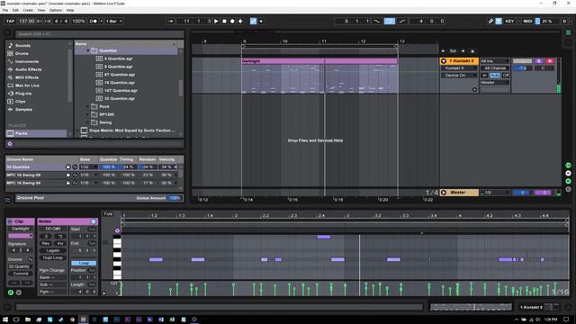Open Base dropdown for 32 Quantize groove

89,166
